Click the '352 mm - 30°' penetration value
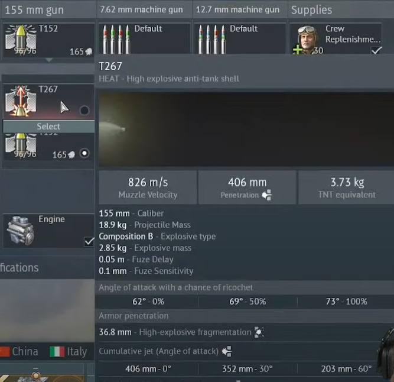The width and height of the screenshot is (394, 382). tap(248, 369)
